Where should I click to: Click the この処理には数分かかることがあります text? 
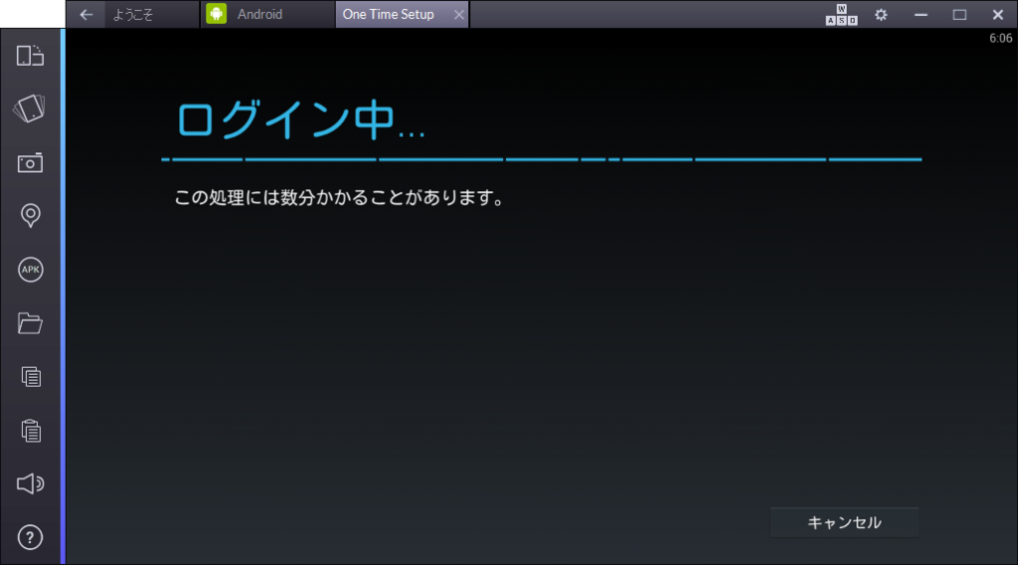pyautogui.click(x=340, y=197)
